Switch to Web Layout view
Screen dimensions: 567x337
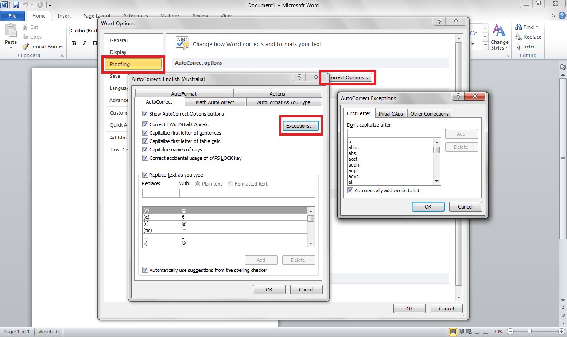(470, 332)
